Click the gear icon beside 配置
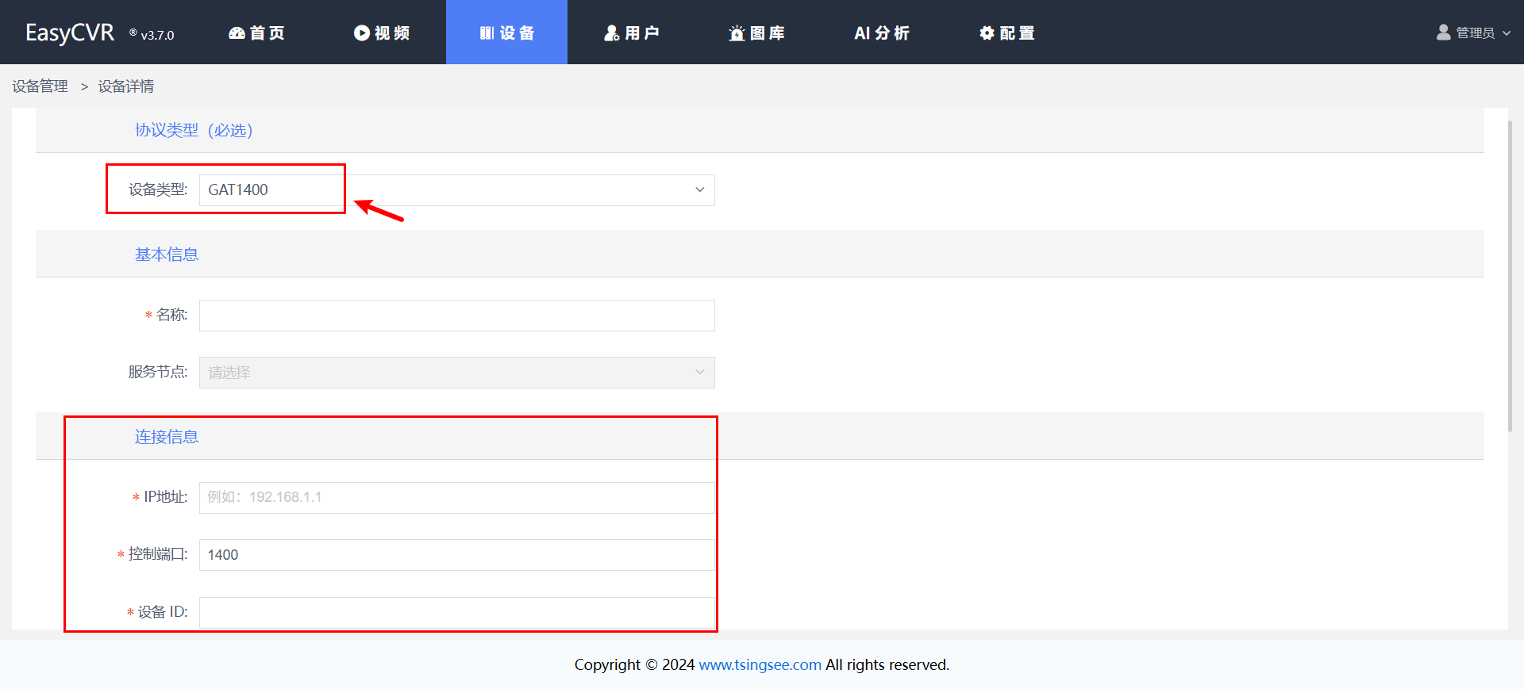Viewport: 1524px width, 689px height. pyautogui.click(x=987, y=33)
